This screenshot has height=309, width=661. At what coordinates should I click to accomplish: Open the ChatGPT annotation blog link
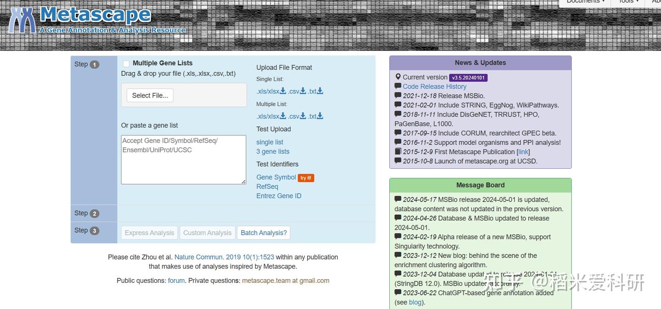tap(415, 302)
